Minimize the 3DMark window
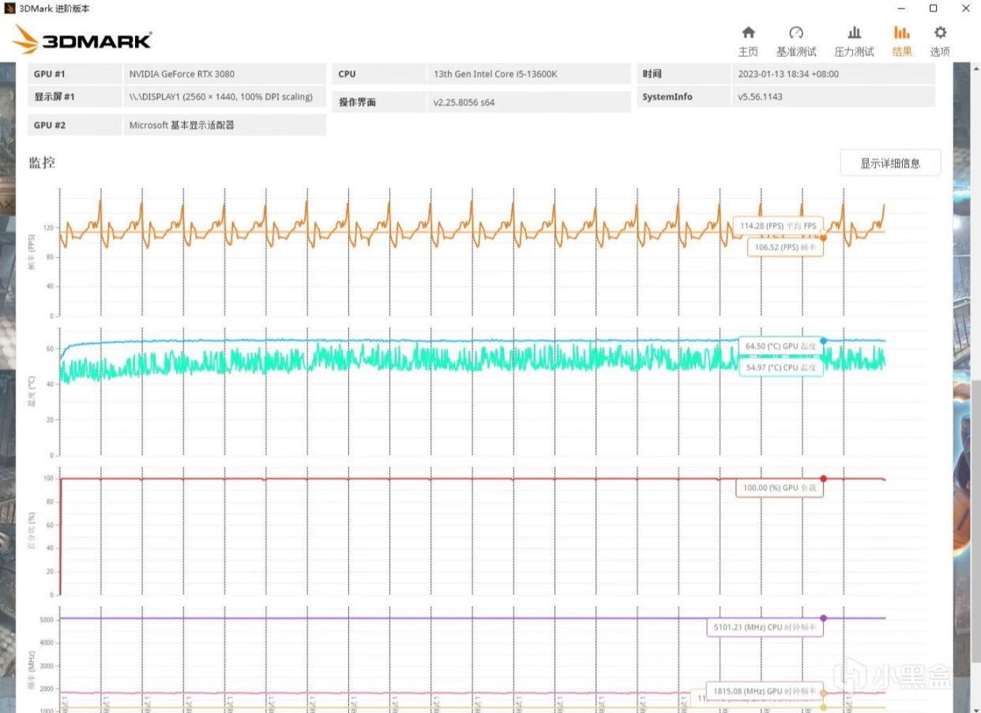This screenshot has height=713, width=981. click(x=900, y=8)
